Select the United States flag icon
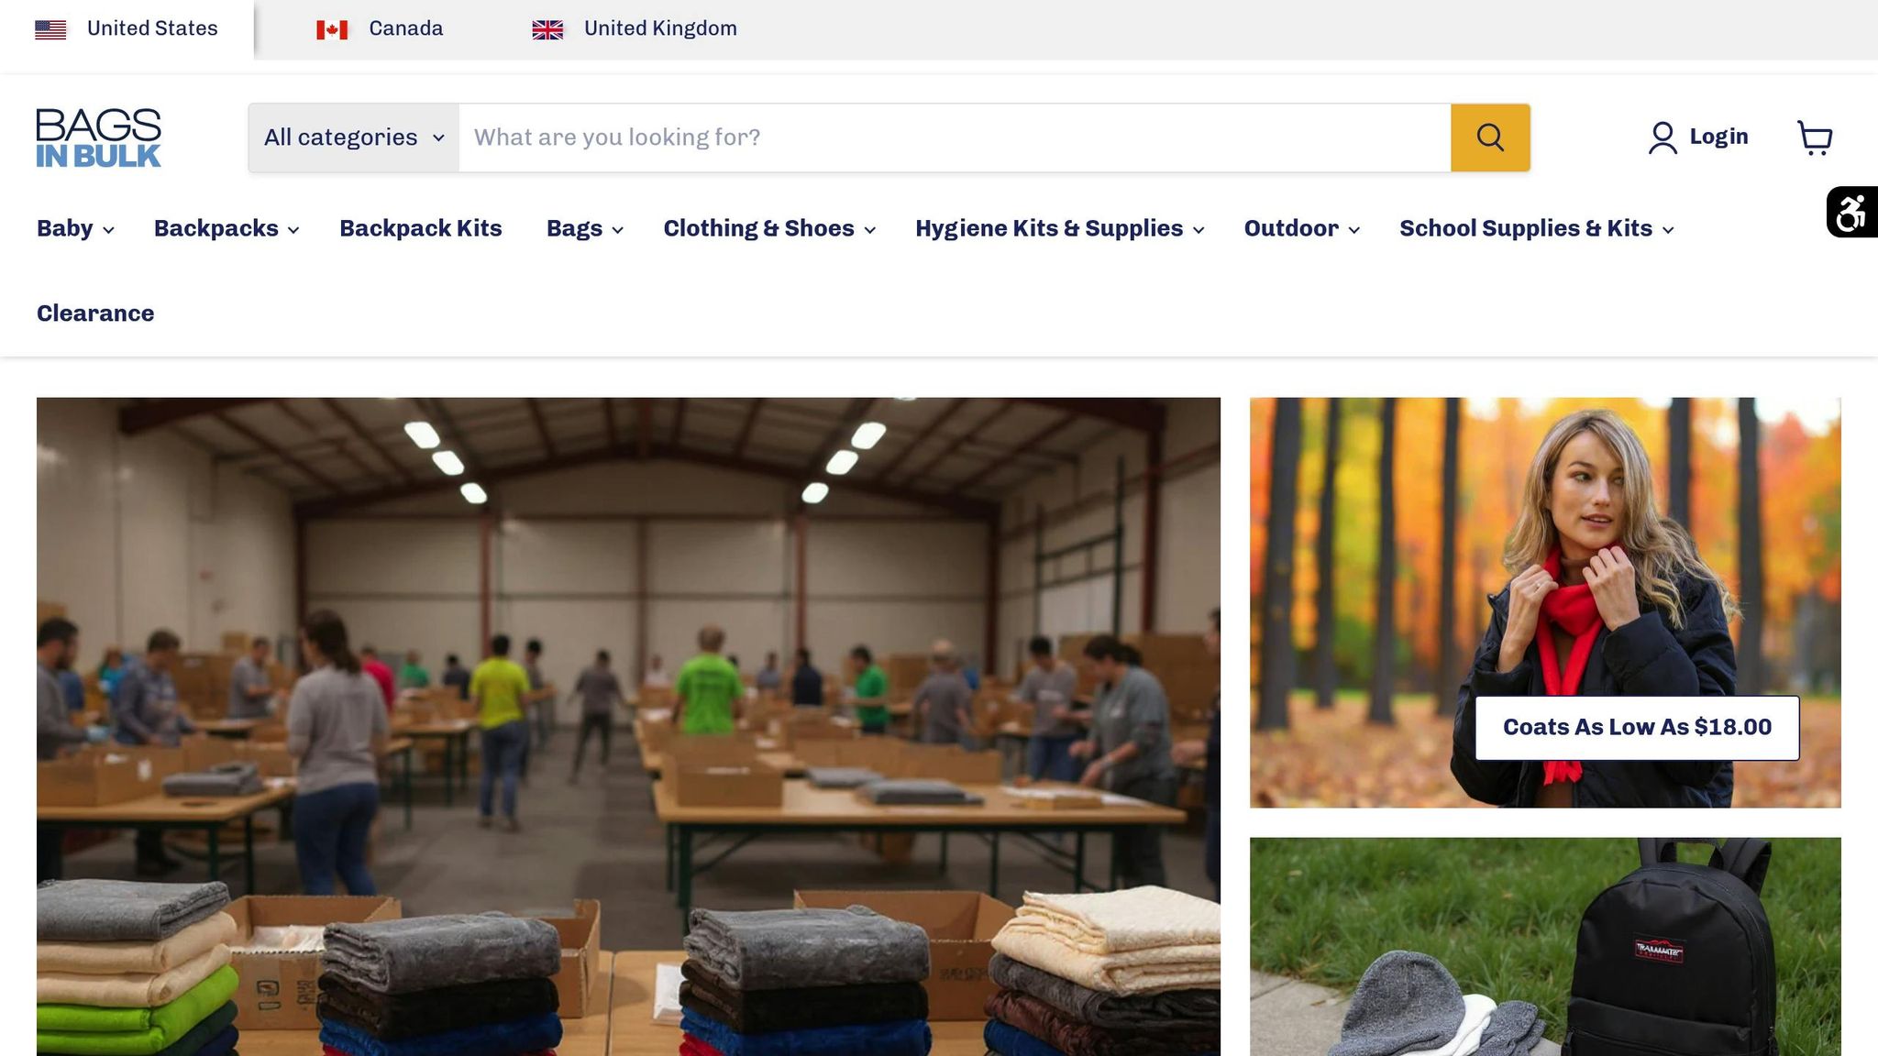Viewport: 1878px width, 1056px height. click(50, 29)
